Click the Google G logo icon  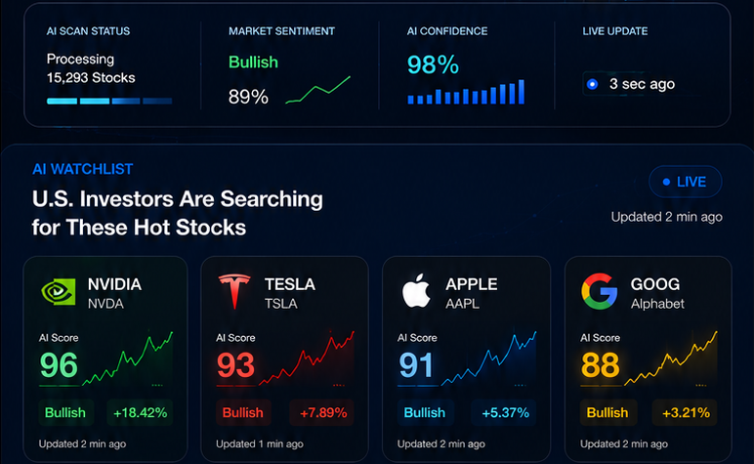pyautogui.click(x=599, y=291)
